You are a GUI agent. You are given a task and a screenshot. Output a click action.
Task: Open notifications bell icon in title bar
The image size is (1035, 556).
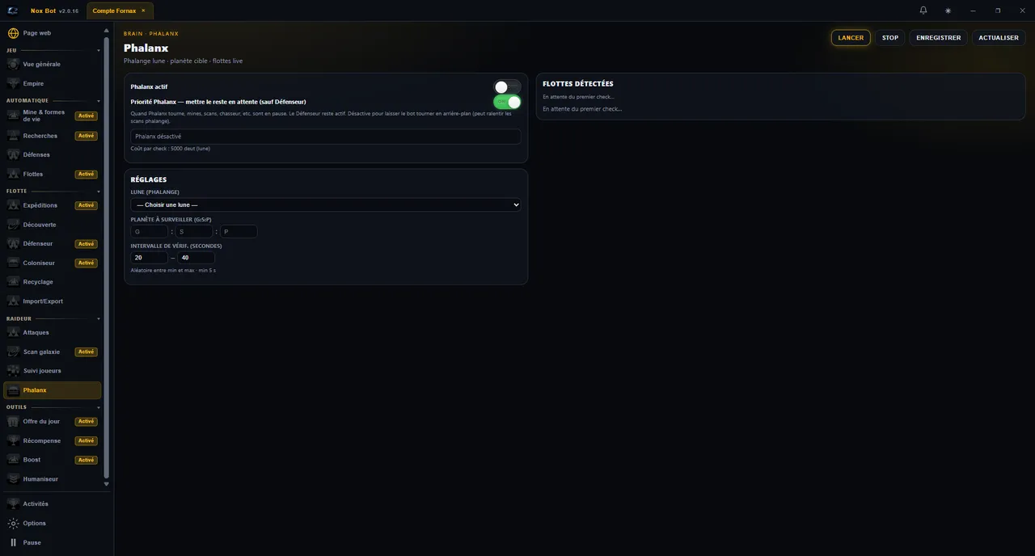point(923,11)
